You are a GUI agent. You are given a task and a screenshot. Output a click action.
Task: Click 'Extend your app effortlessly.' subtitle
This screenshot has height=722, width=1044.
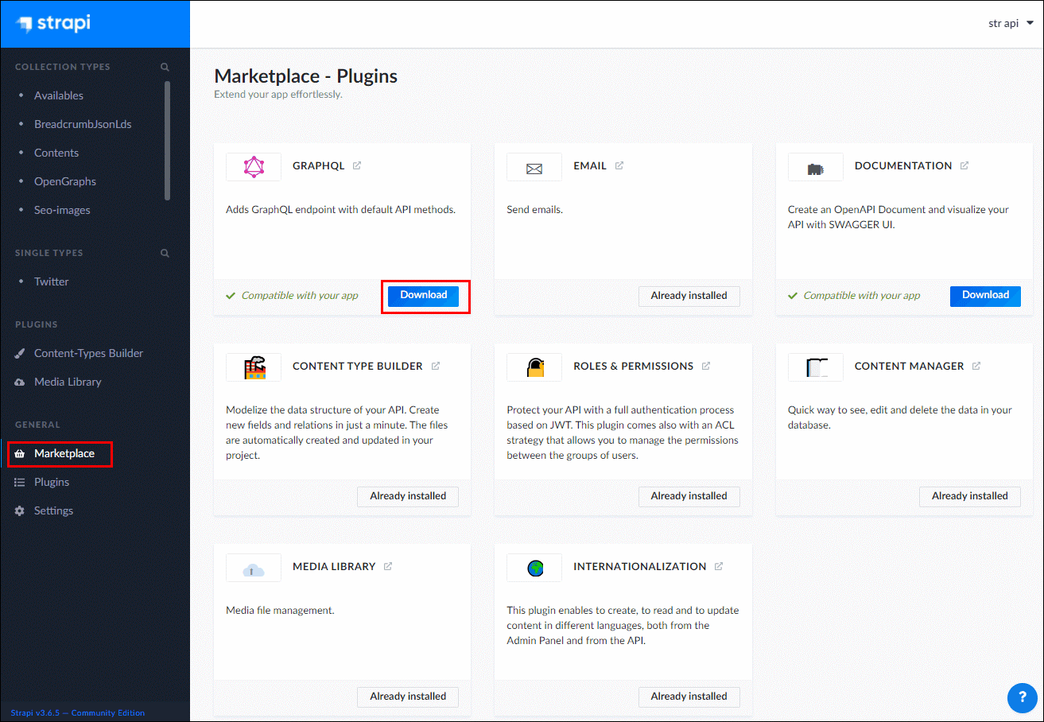click(x=278, y=95)
